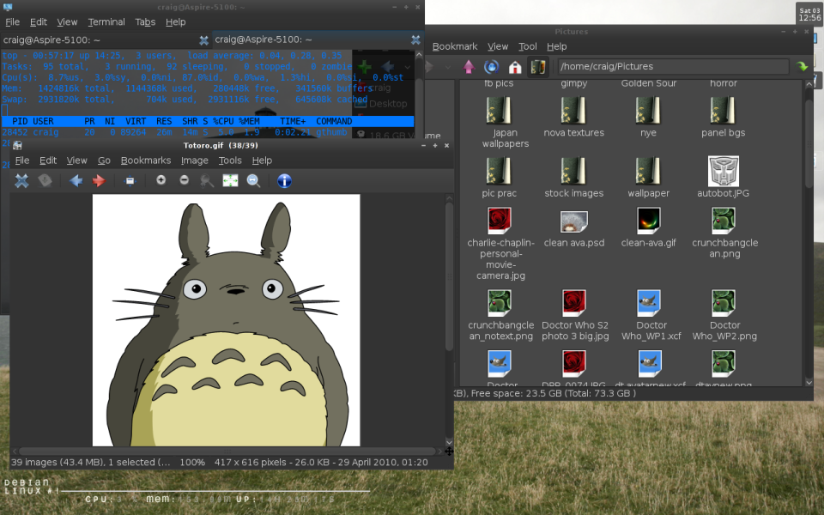Open View menu in Pictures file manager

click(498, 46)
